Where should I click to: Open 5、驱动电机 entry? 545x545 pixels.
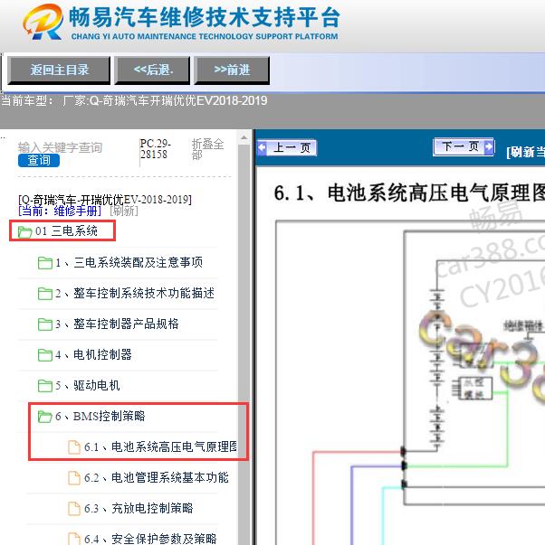pos(88,385)
